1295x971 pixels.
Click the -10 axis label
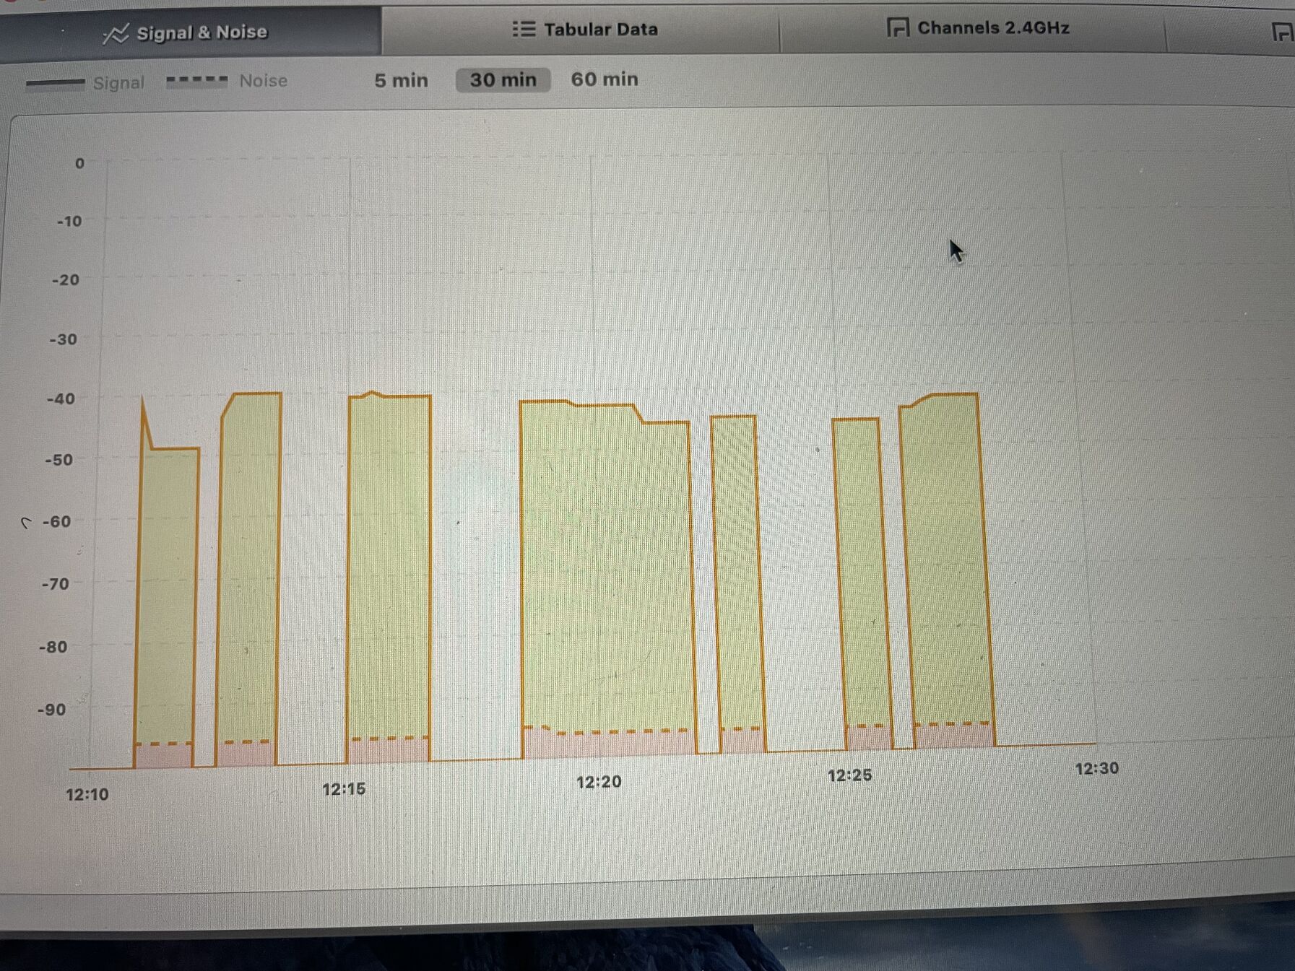point(69,222)
